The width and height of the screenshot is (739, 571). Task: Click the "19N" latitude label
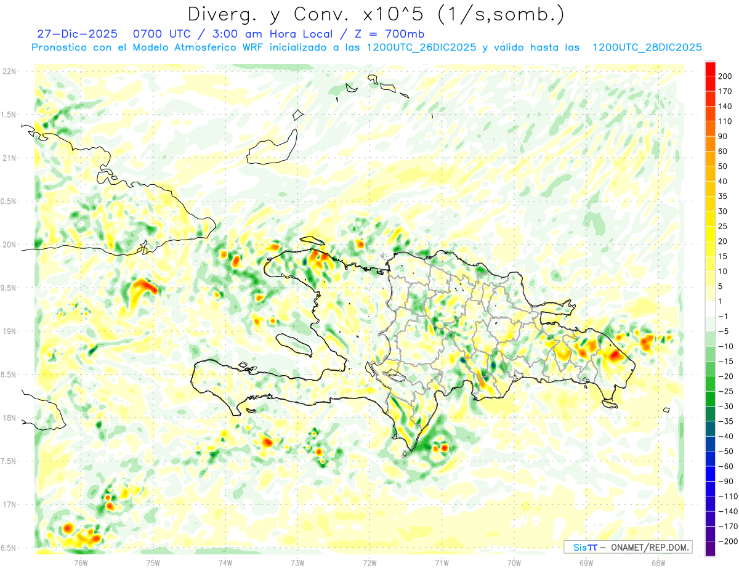tap(9, 331)
